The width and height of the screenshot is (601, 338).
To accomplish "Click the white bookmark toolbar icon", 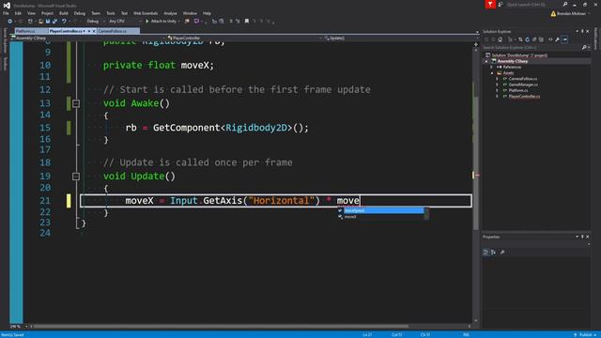I will 247,22.
